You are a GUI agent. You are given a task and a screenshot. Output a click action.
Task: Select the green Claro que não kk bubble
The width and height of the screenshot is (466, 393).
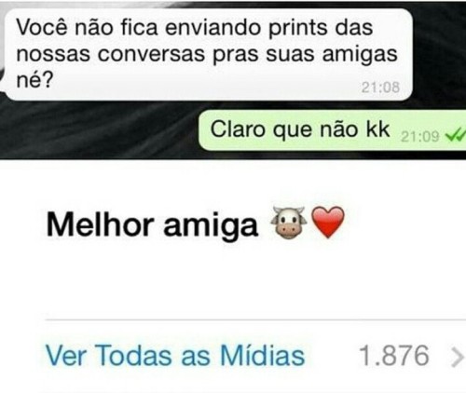(x=332, y=130)
